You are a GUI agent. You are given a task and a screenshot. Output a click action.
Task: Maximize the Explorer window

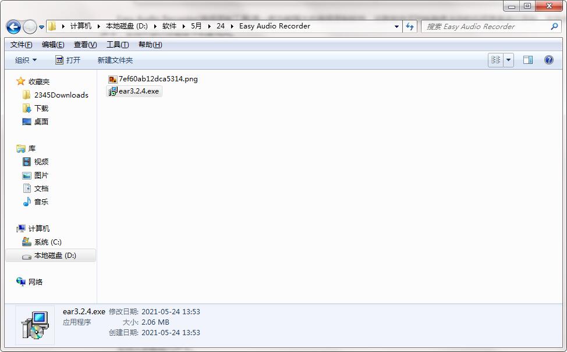tap(527, 6)
